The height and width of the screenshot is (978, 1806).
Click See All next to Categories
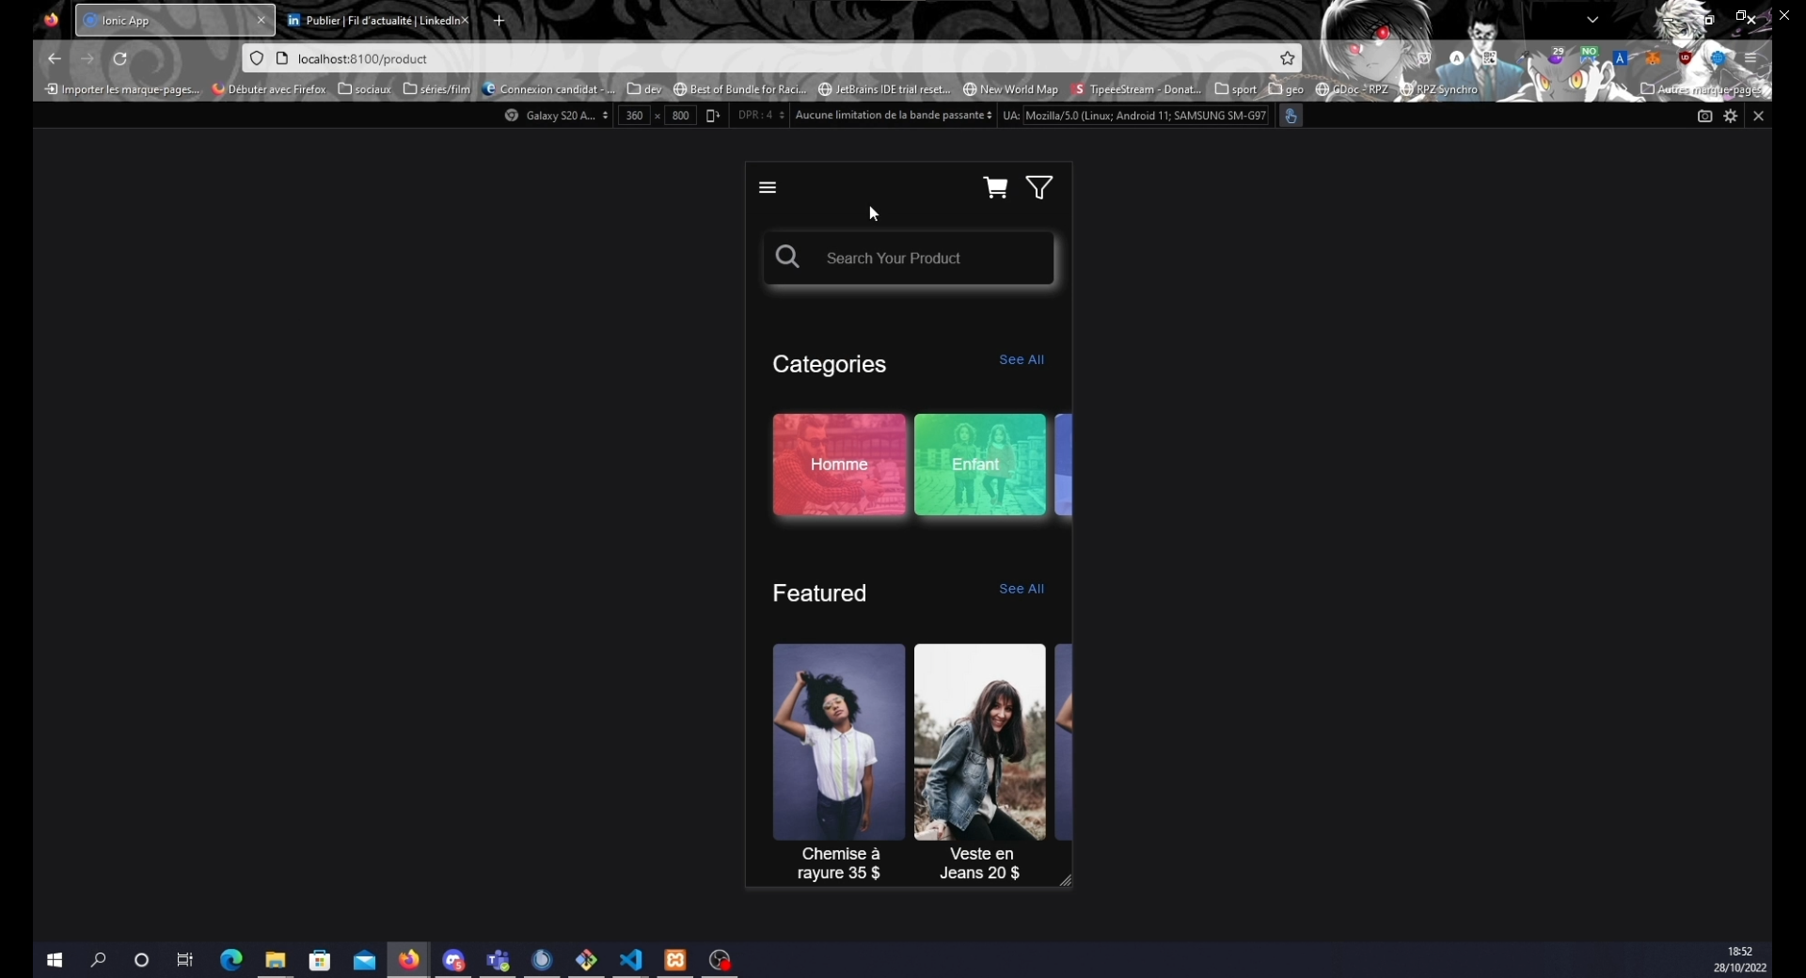tap(1022, 360)
